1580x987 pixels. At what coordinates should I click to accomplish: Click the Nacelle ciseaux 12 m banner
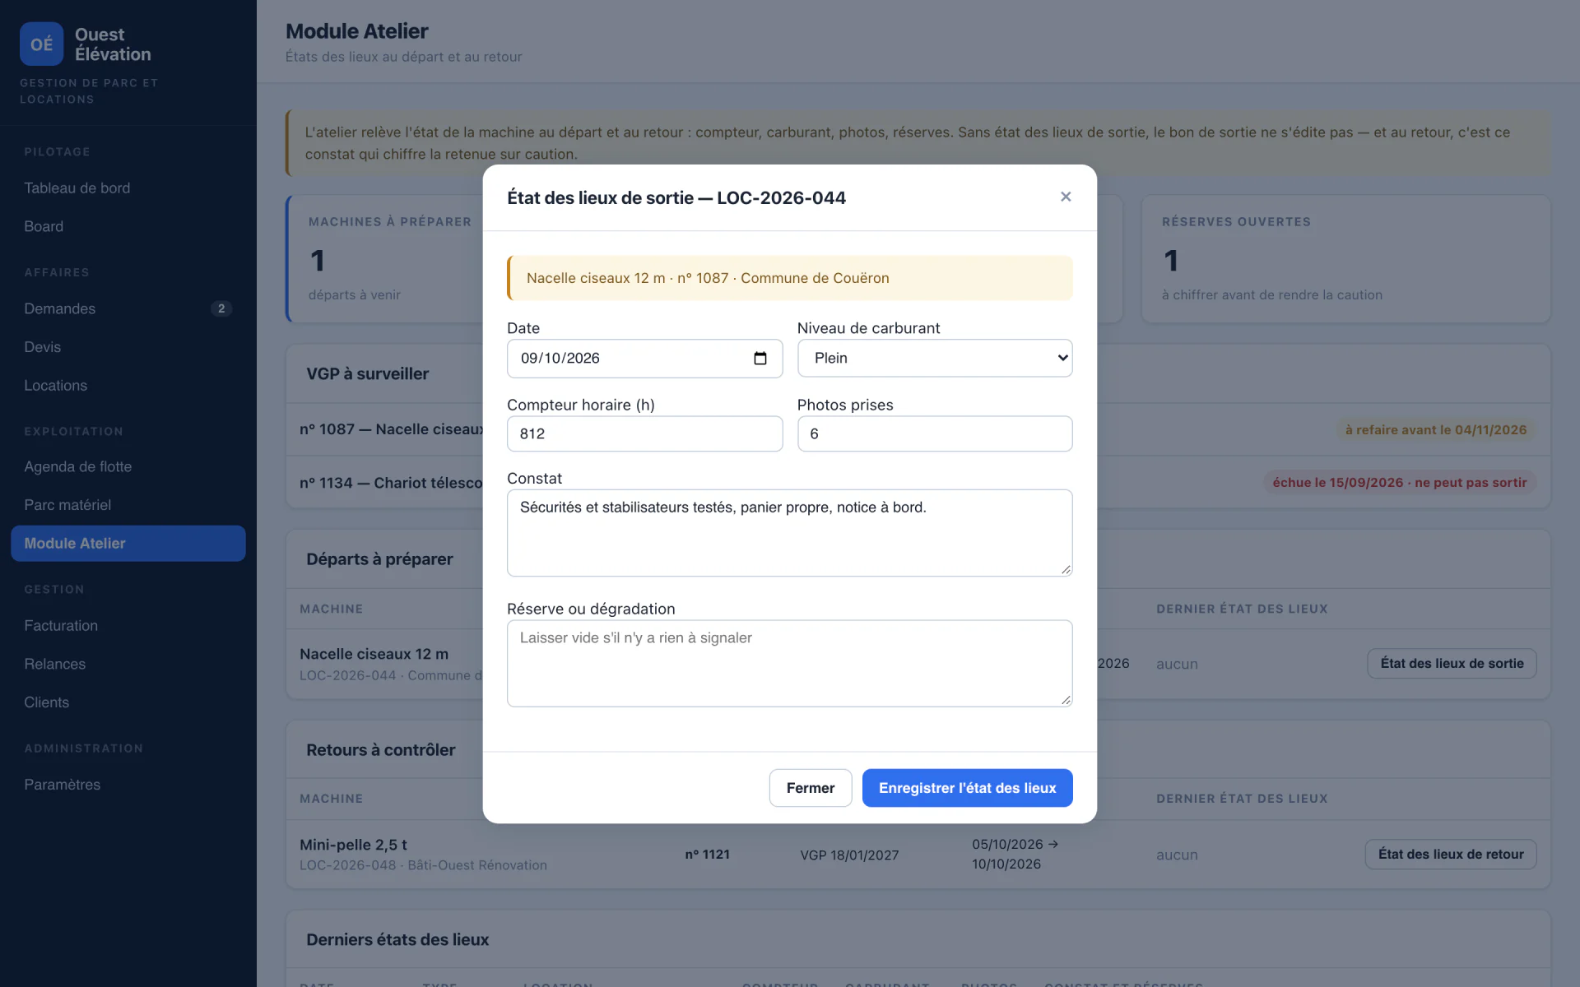coord(789,278)
